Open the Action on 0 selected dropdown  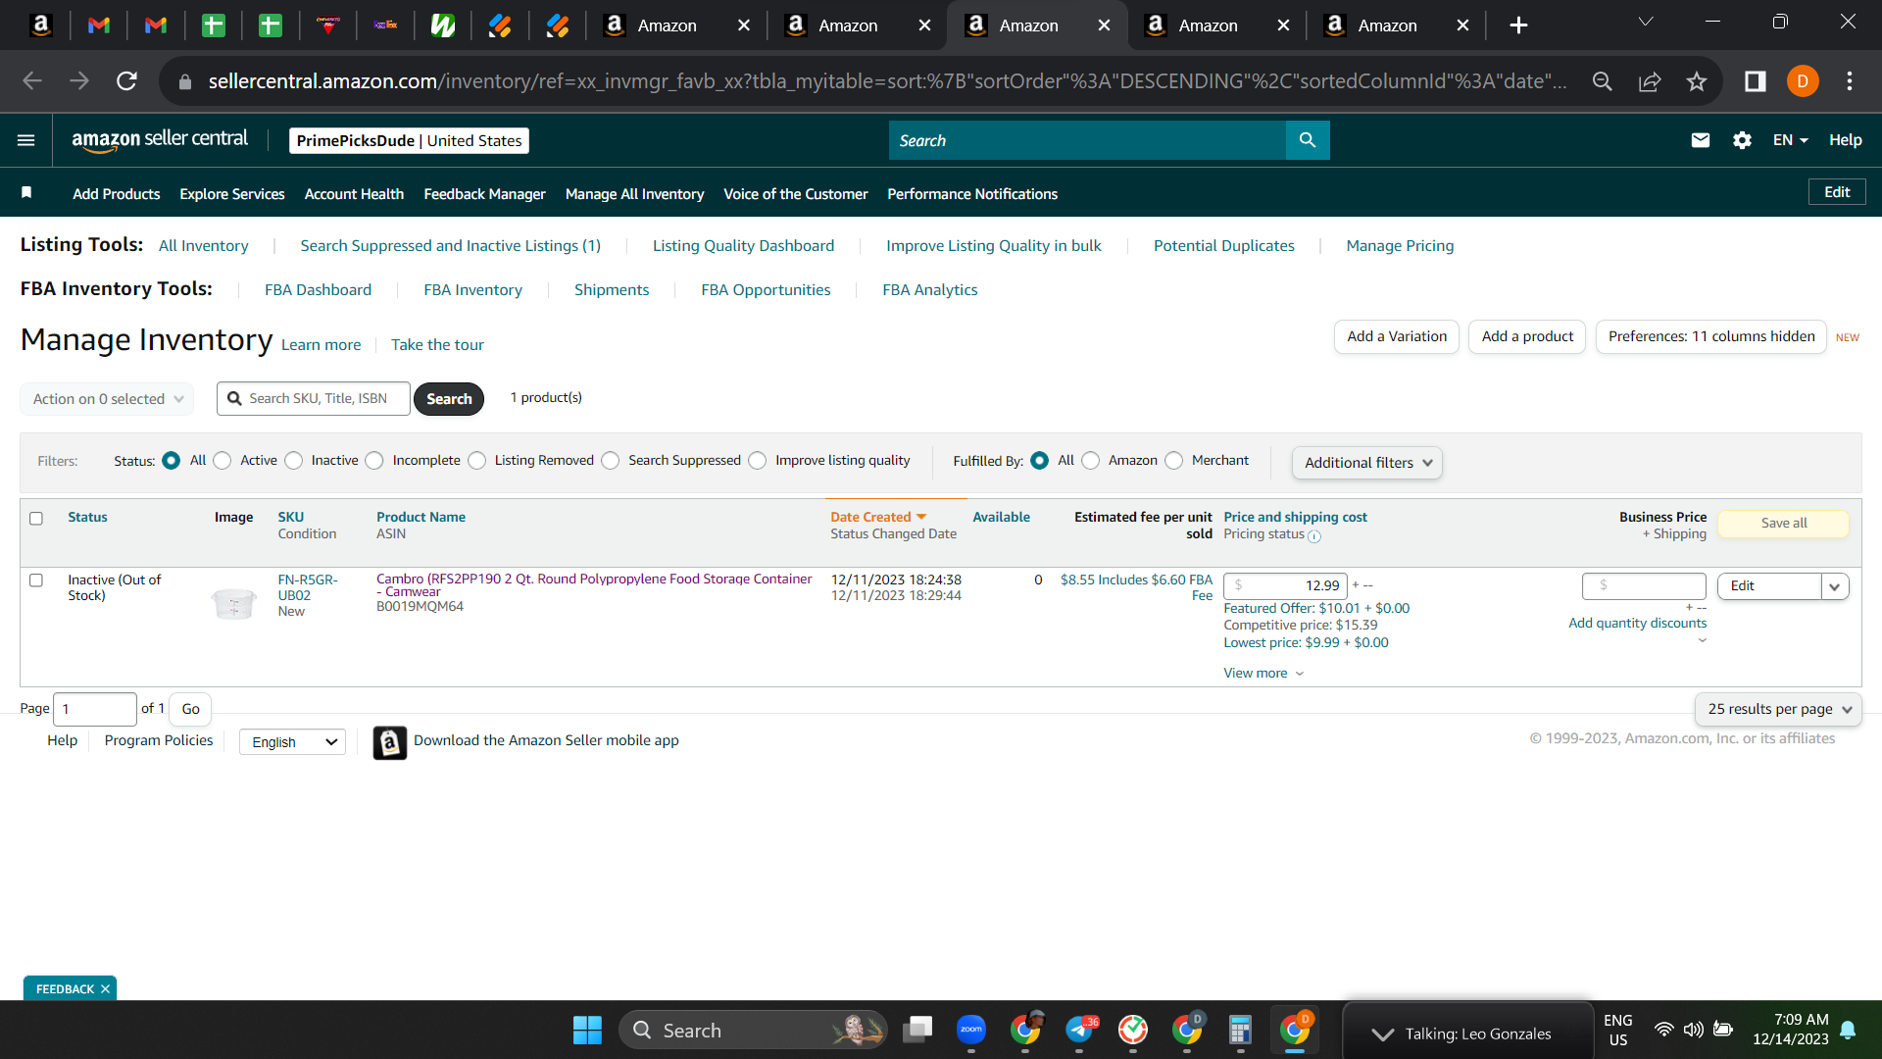[107, 399]
